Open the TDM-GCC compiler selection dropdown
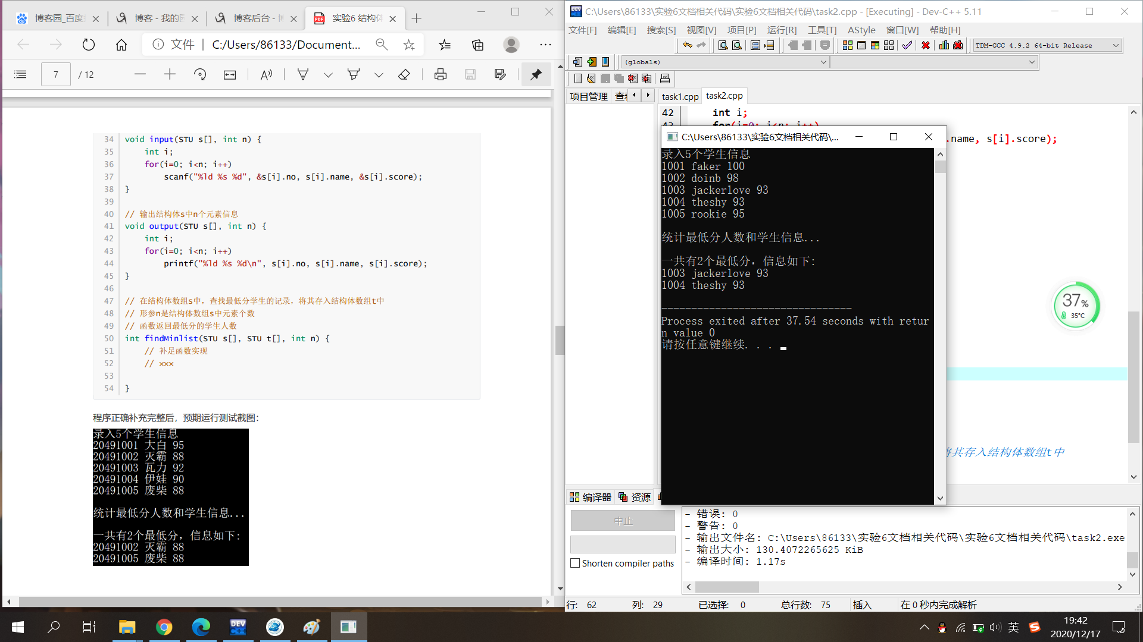The height and width of the screenshot is (642, 1143). (1116, 45)
